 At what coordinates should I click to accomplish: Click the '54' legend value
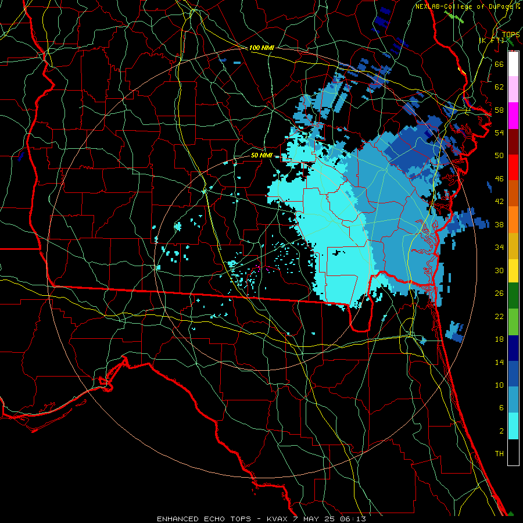[x=499, y=132]
